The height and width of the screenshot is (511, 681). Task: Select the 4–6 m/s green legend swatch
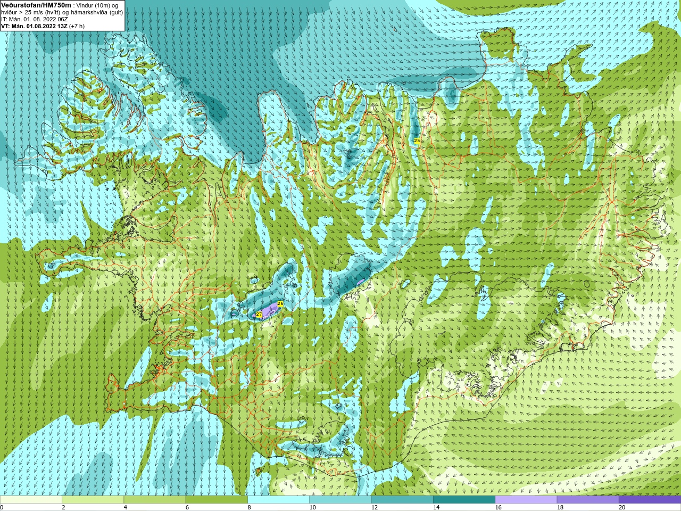coord(154,500)
